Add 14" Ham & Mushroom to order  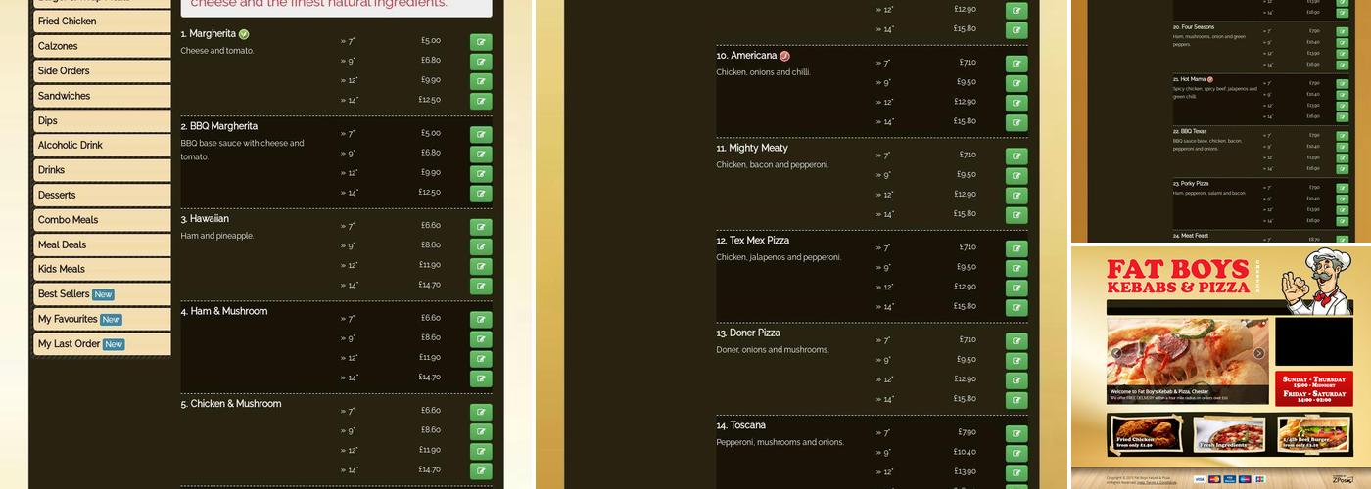click(481, 378)
